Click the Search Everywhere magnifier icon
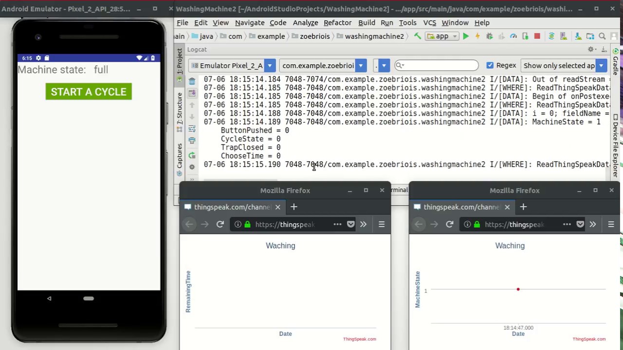 pyautogui.click(x=602, y=36)
